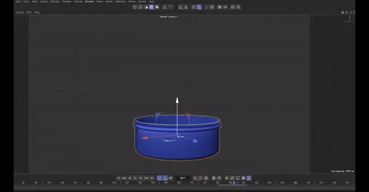This screenshot has height=192, width=369.
Task: Click the Default Camera label
Action: pyautogui.click(x=167, y=17)
